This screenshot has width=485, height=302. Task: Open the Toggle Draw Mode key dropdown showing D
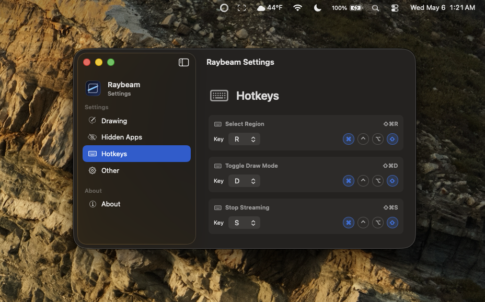[244, 181]
